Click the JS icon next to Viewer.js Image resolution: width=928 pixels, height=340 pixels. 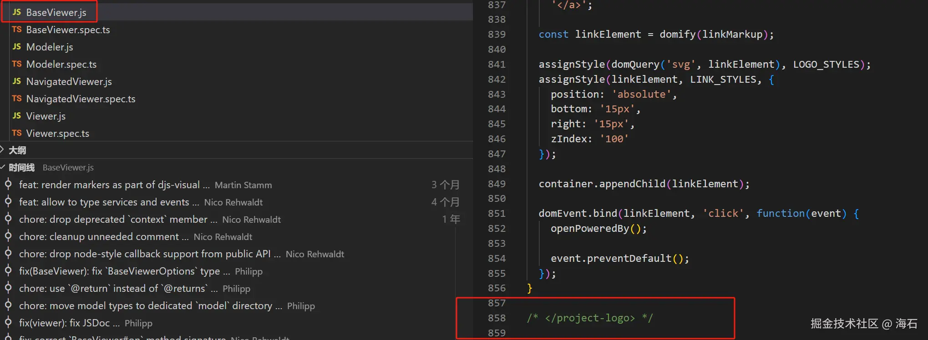pyautogui.click(x=17, y=116)
